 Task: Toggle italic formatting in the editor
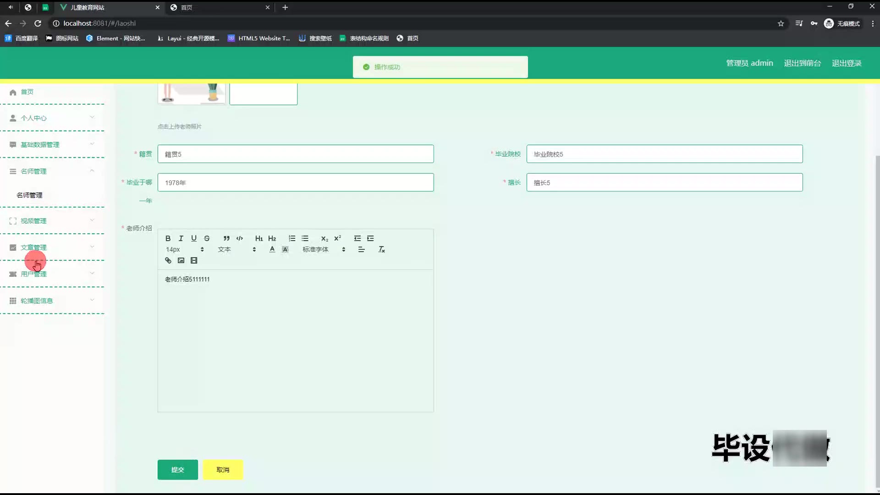click(x=181, y=238)
